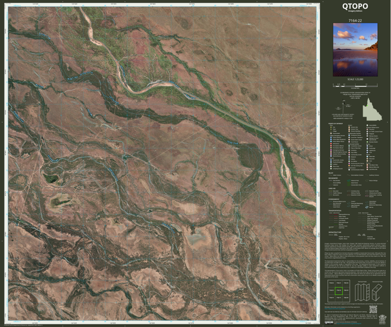Select the green highlighted adjoining sheet cell
Image resolution: width=391 pixels, height=327 pixels.
pyautogui.click(x=339, y=291)
